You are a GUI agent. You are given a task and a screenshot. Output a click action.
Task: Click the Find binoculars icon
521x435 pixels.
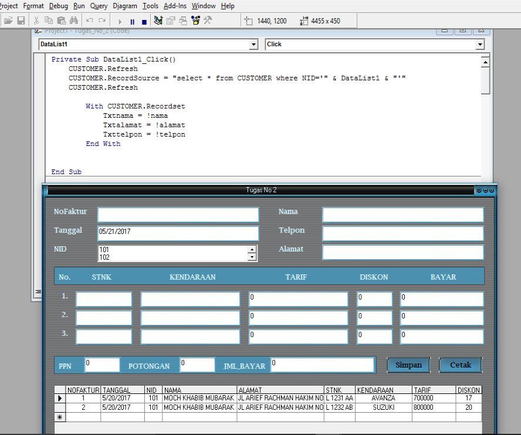[x=74, y=21]
